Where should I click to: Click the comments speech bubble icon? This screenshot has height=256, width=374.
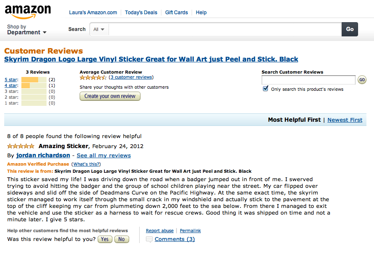pos(149,239)
